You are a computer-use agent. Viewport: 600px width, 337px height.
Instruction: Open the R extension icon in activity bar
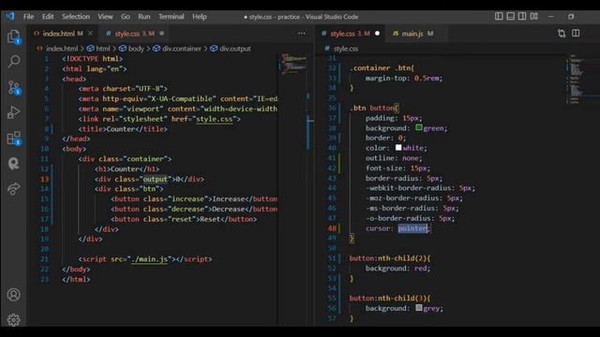click(14, 164)
